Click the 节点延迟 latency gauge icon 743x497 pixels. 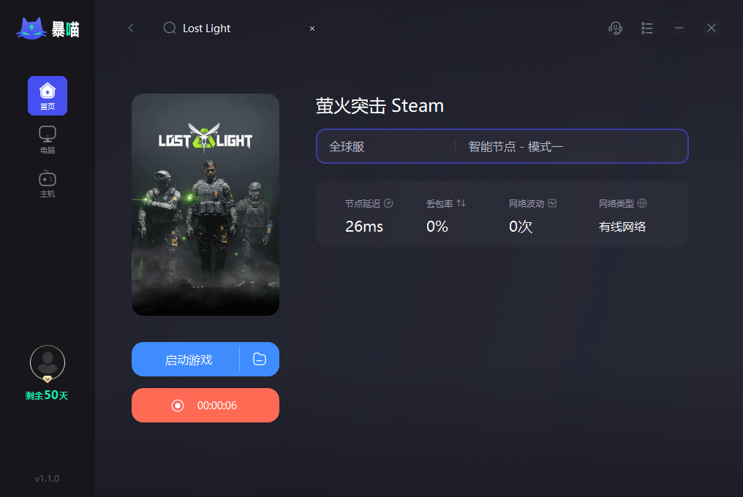pos(389,203)
